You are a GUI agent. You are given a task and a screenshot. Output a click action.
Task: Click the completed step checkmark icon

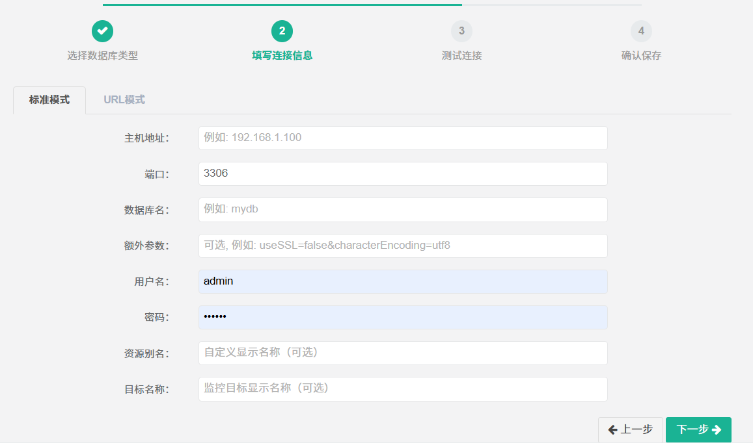pyautogui.click(x=102, y=31)
